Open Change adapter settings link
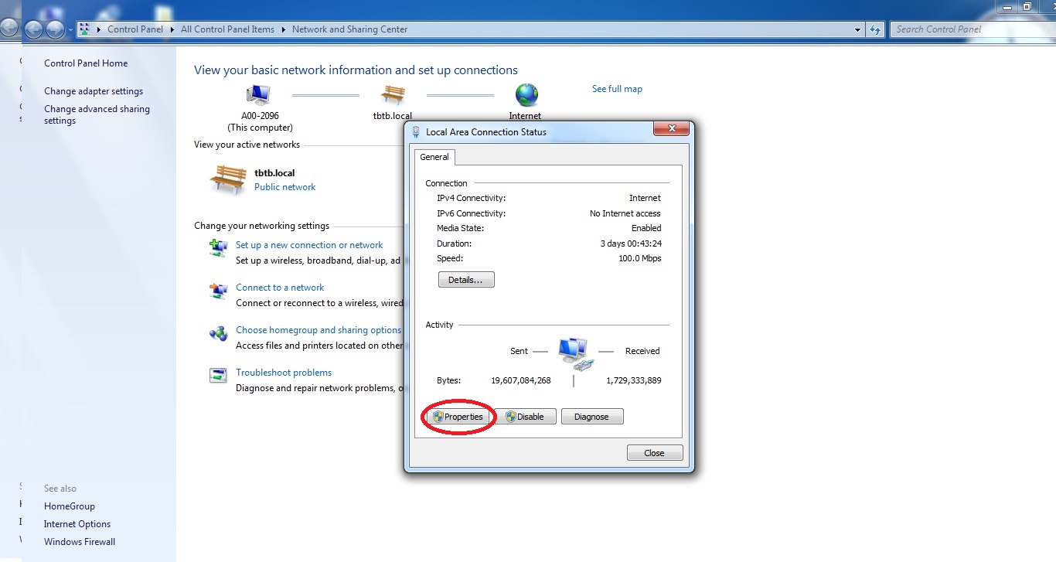Screen dimensions: 1056x562 pyautogui.click(x=94, y=91)
